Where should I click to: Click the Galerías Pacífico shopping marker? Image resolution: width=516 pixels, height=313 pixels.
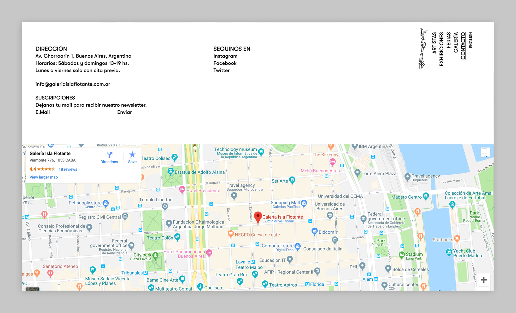304,203
